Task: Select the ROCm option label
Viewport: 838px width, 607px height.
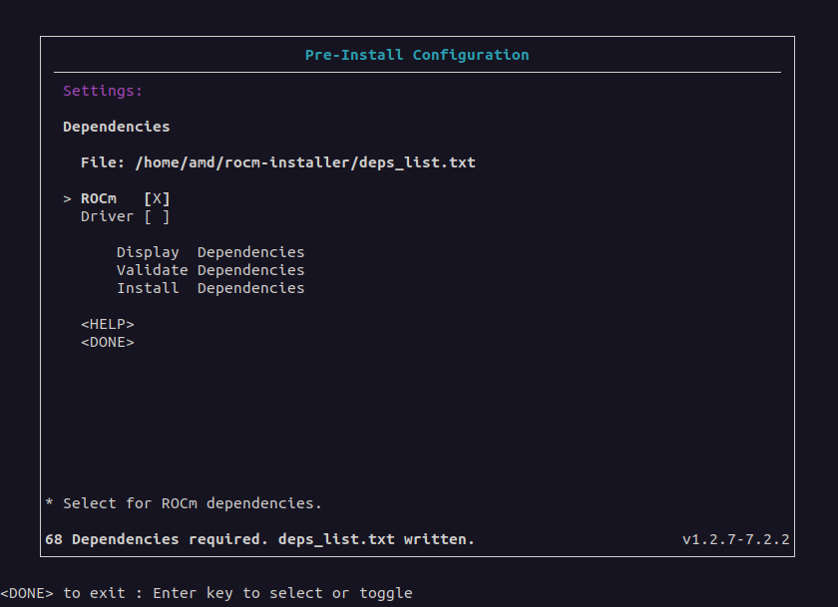Action: pyautogui.click(x=99, y=198)
